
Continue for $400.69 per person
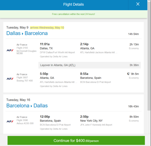pos(76,141)
